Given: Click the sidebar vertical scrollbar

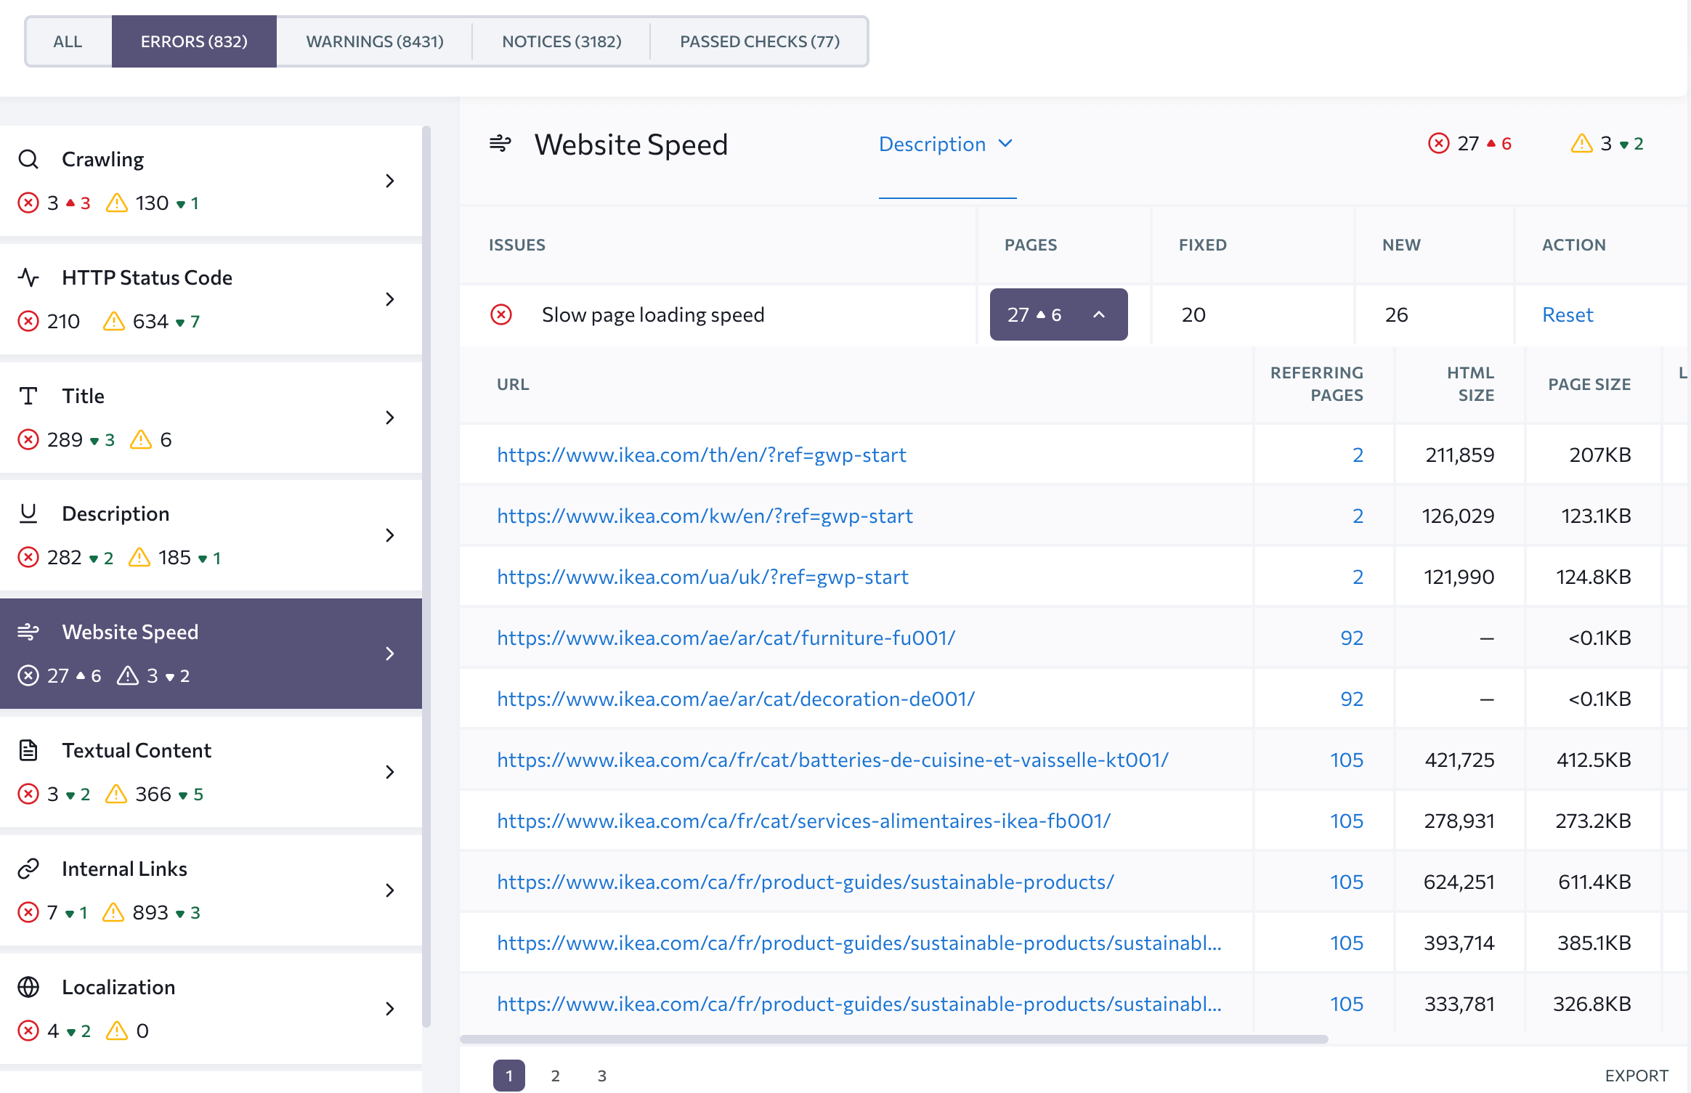Looking at the screenshot, I should point(426,577).
